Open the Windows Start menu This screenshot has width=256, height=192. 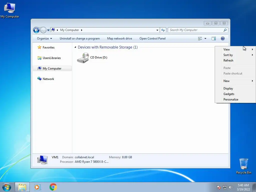click(7, 187)
